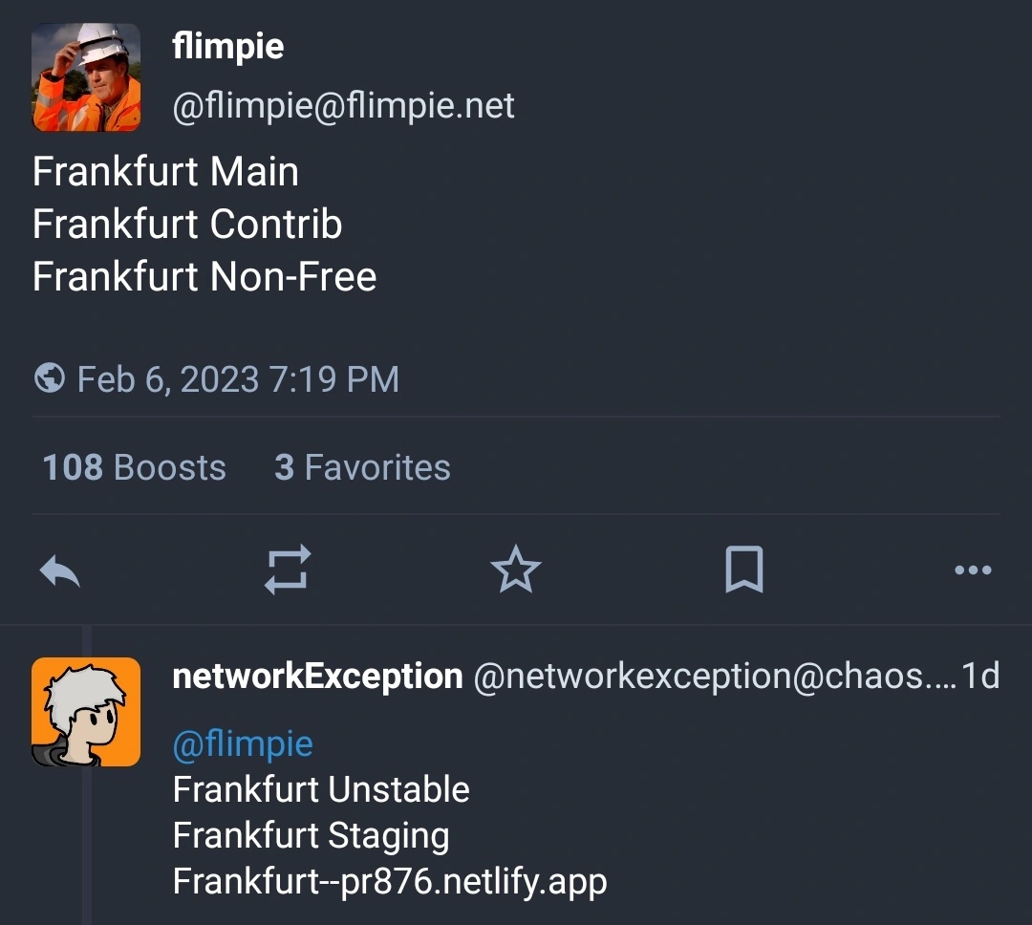Favorite the post with the star icon
1032x925 pixels.
(515, 570)
